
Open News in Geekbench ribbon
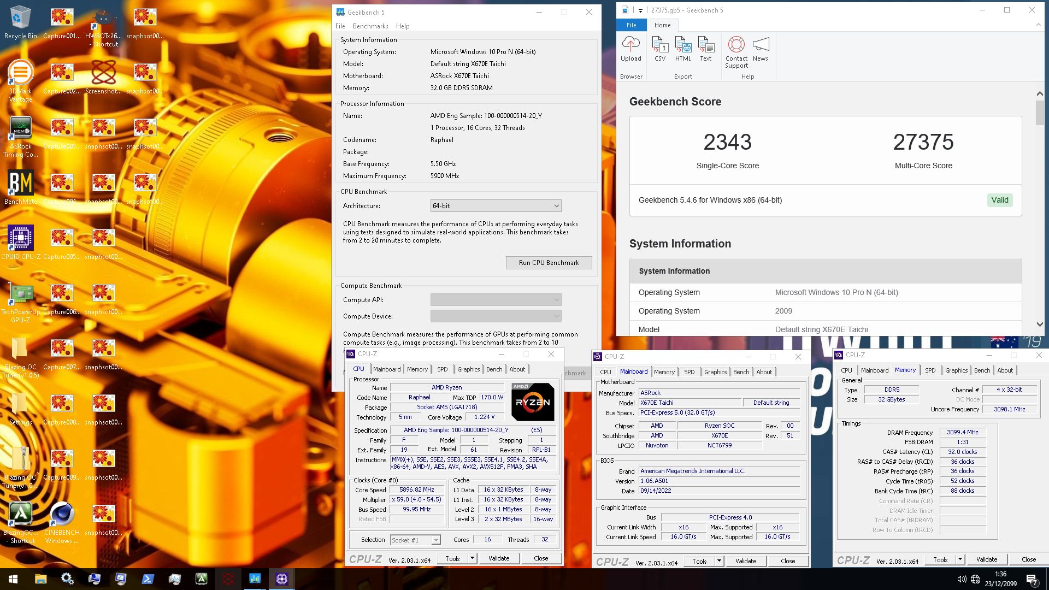[761, 49]
